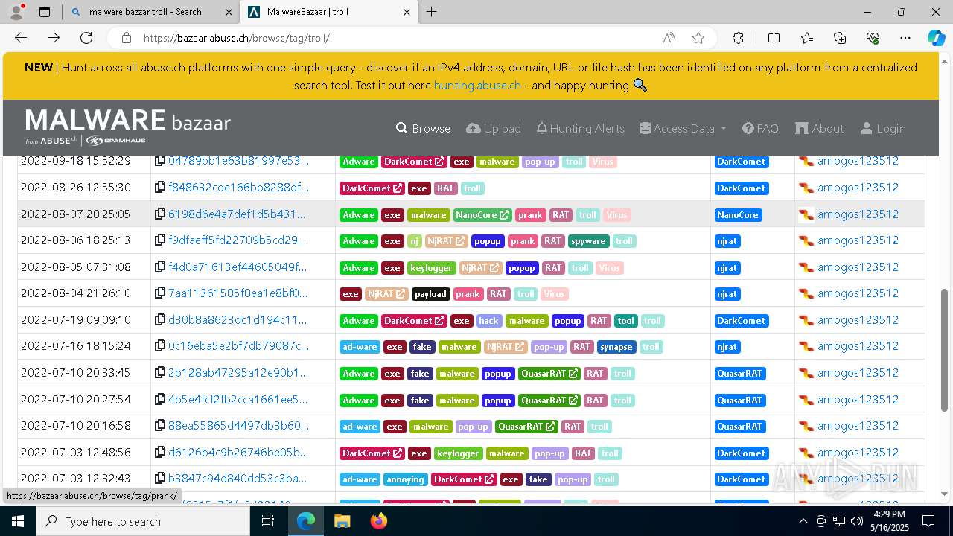Click the prank tag in 2022-08-07 row
953x536 pixels.
point(530,215)
